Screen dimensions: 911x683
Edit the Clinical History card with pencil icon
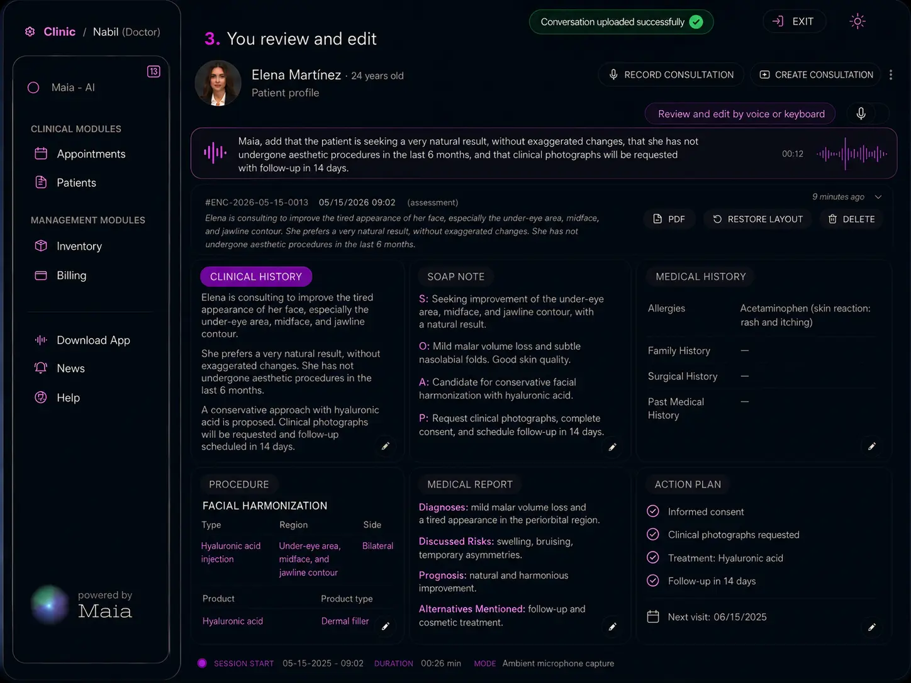pyautogui.click(x=386, y=446)
